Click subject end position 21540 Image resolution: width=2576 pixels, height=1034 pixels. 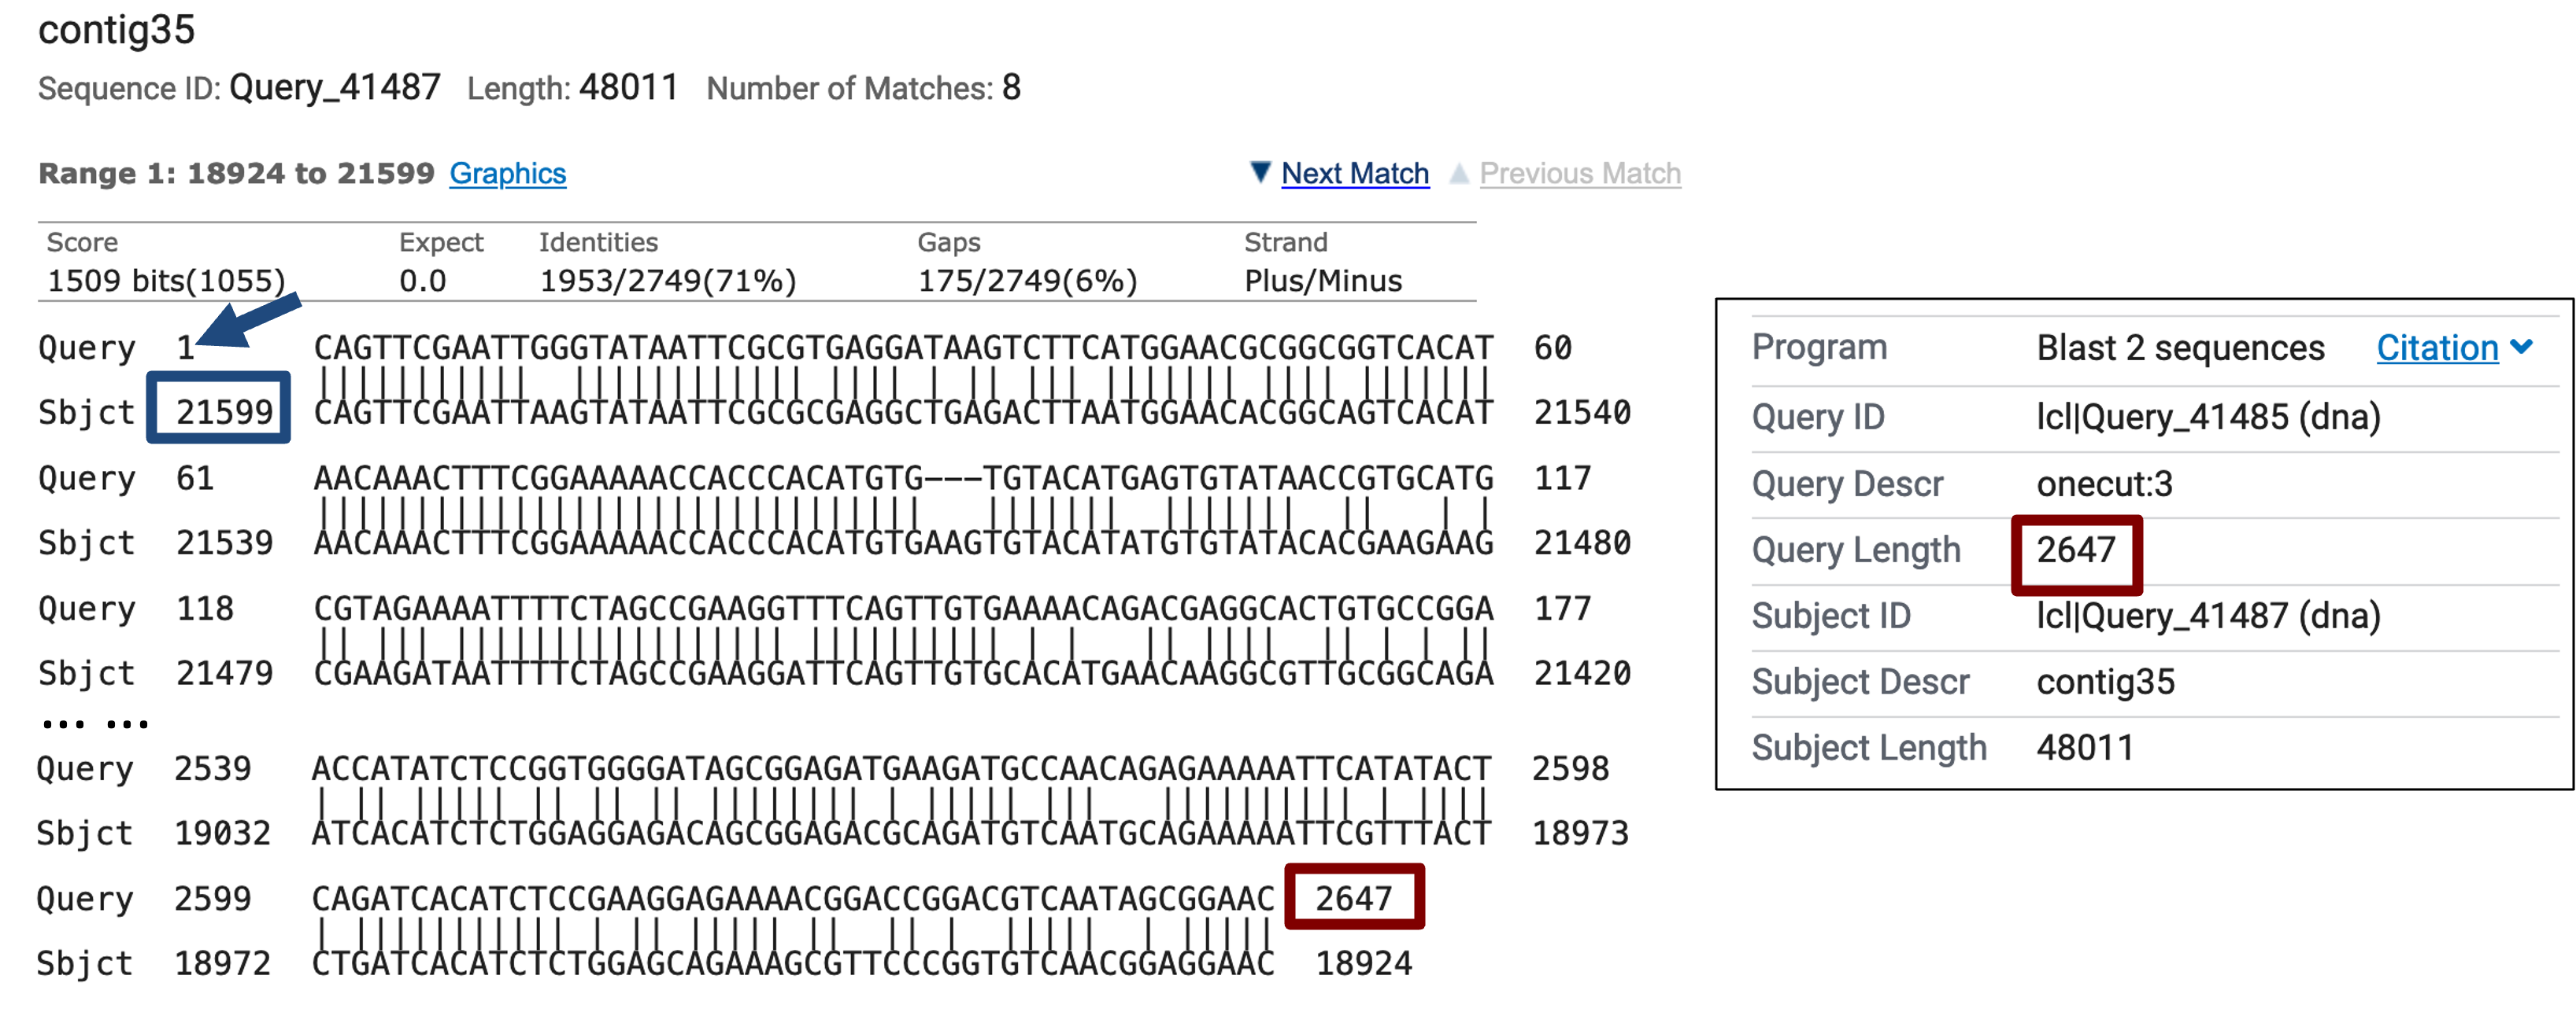(1582, 411)
